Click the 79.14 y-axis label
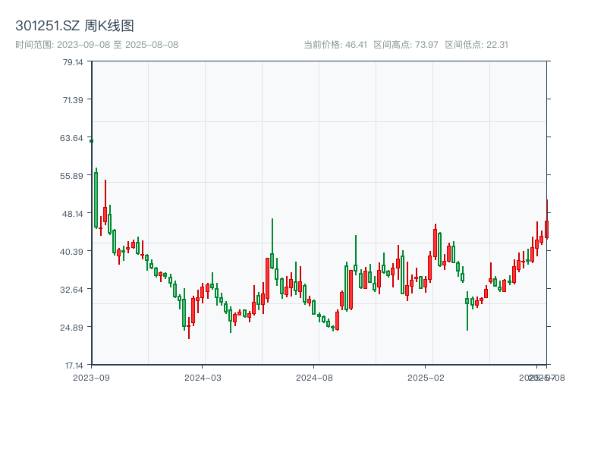The height and width of the screenshot is (455, 607). click(x=73, y=62)
